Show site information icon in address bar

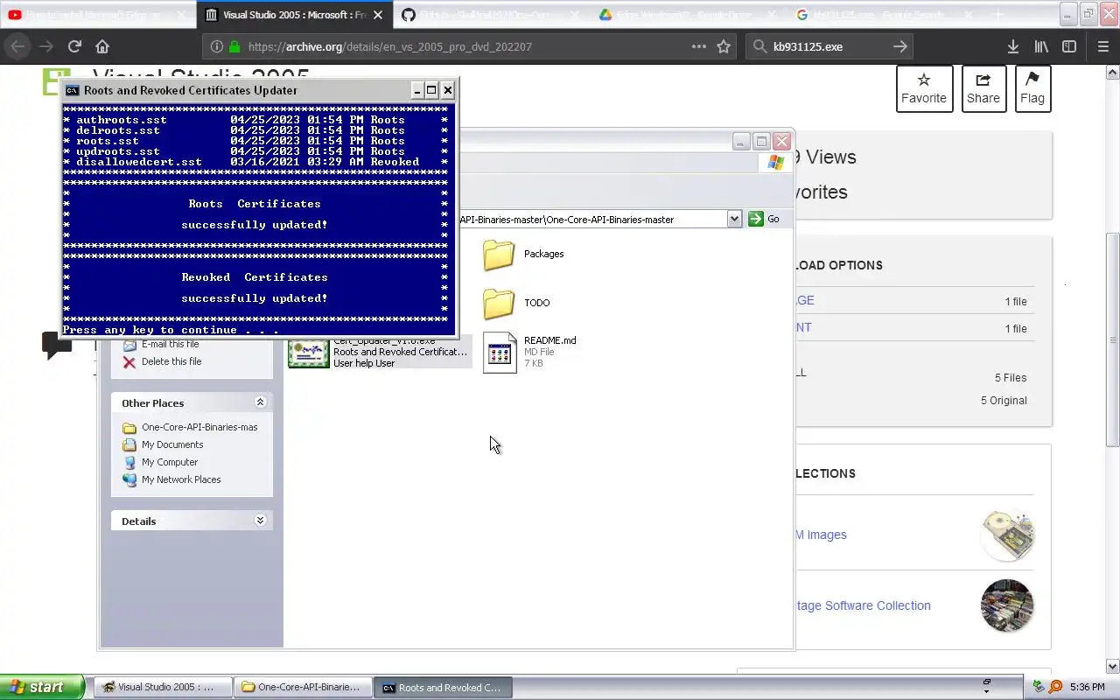(x=218, y=46)
